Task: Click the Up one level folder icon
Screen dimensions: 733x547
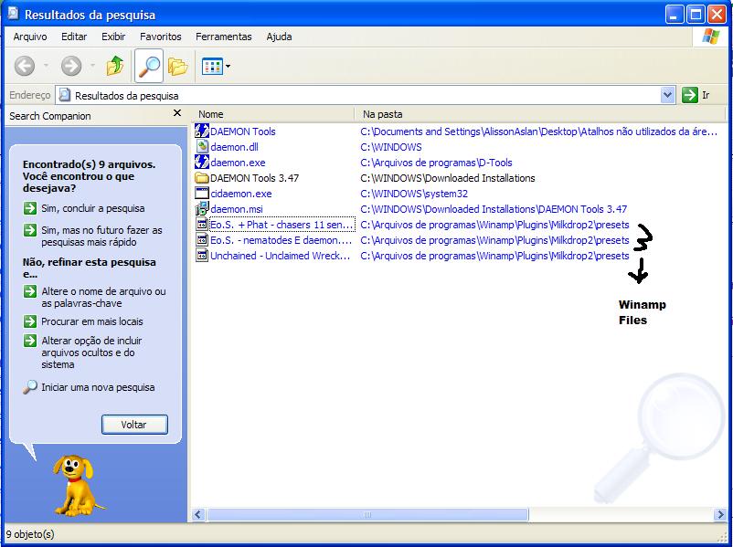Action: pos(114,66)
